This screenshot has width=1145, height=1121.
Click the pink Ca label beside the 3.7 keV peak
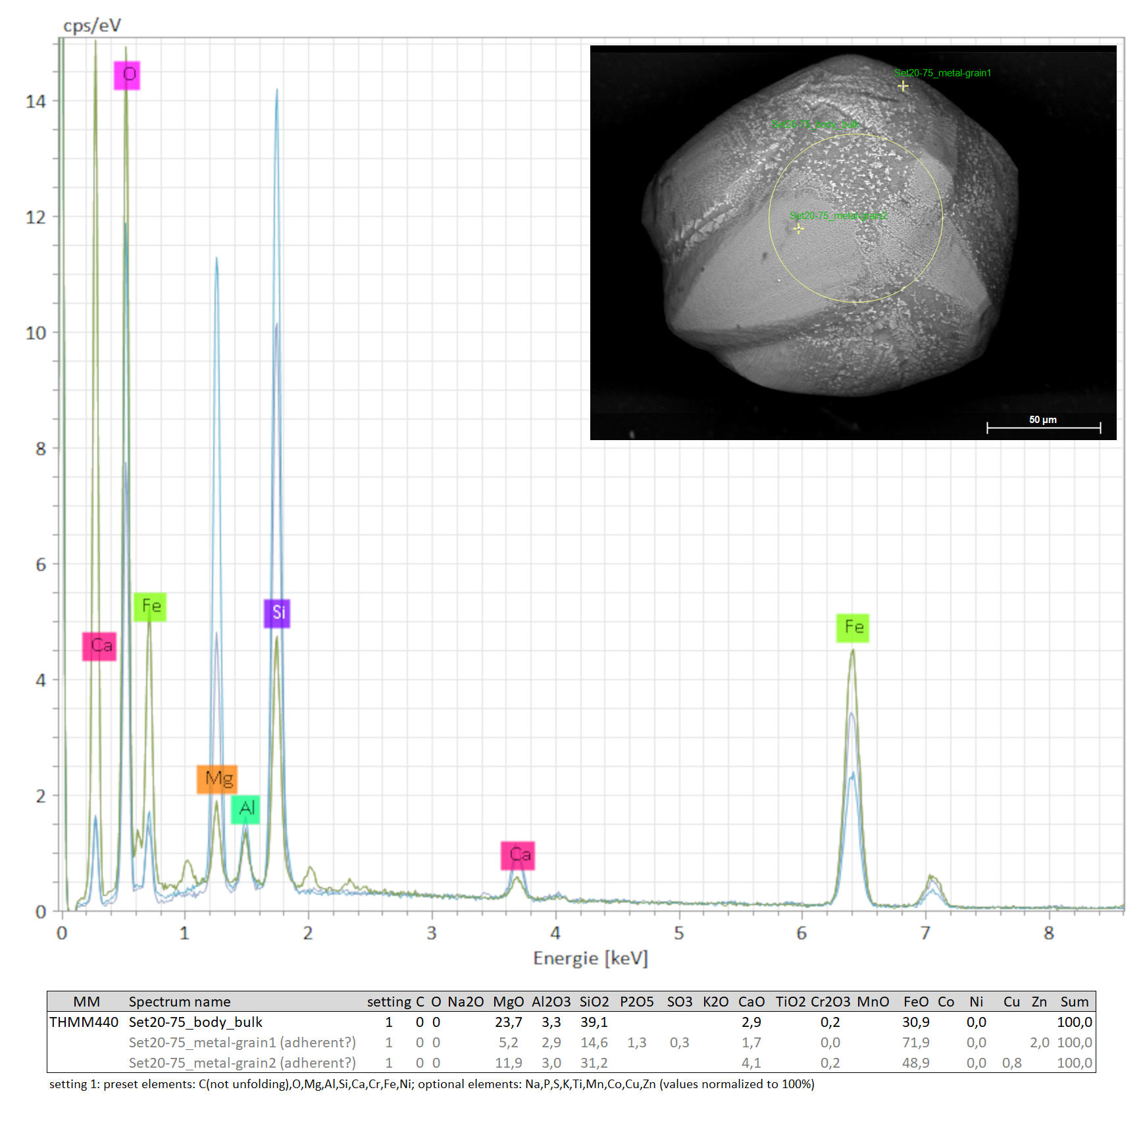[x=518, y=855]
